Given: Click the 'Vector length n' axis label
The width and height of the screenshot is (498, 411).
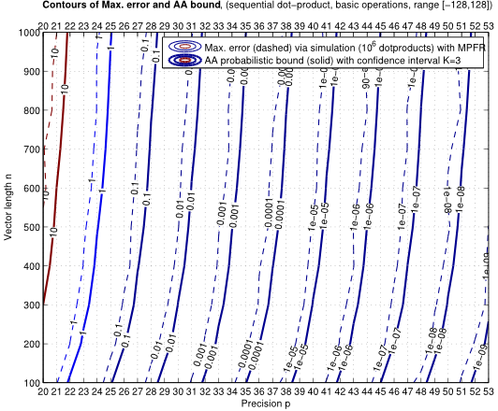Looking at the screenshot, I should coord(8,207).
